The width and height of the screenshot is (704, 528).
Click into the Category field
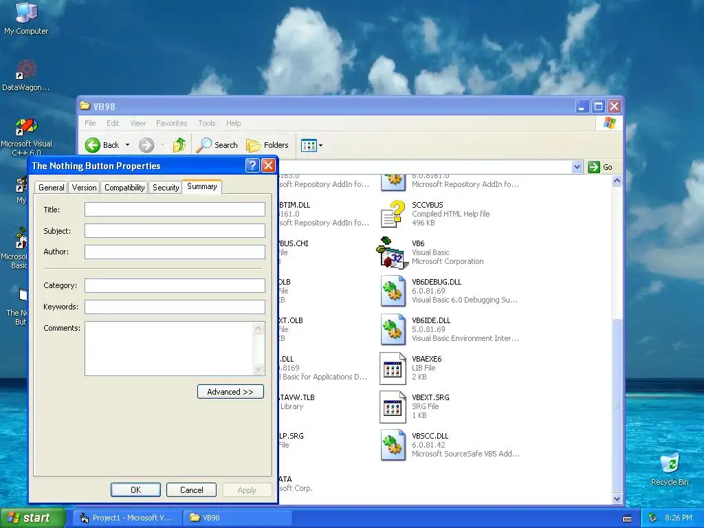[175, 285]
